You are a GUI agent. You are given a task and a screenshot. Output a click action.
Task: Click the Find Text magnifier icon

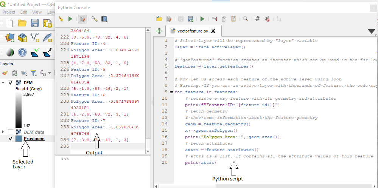(246, 18)
